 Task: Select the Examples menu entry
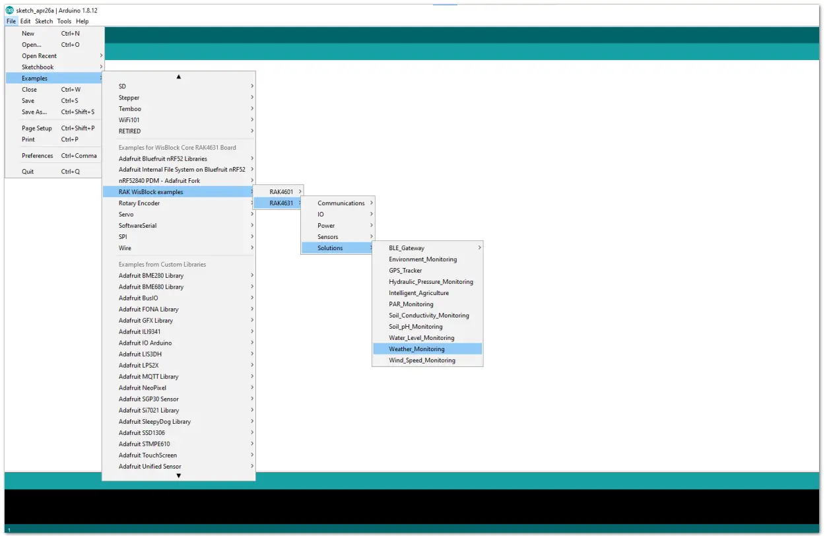[x=55, y=79]
